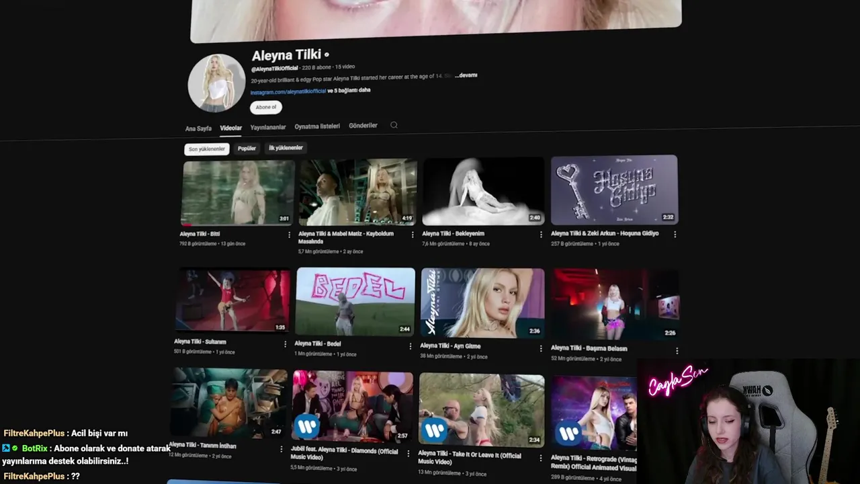Viewport: 860px width, 484px height.
Task: Open the title 'Aleyna Tilki - Bedel'
Action: point(317,344)
